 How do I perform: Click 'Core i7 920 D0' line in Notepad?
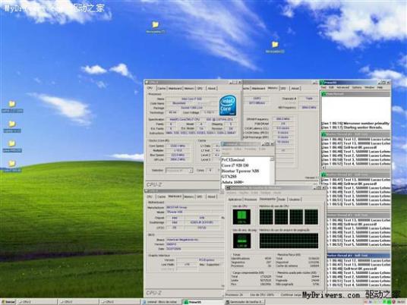pos(235,165)
